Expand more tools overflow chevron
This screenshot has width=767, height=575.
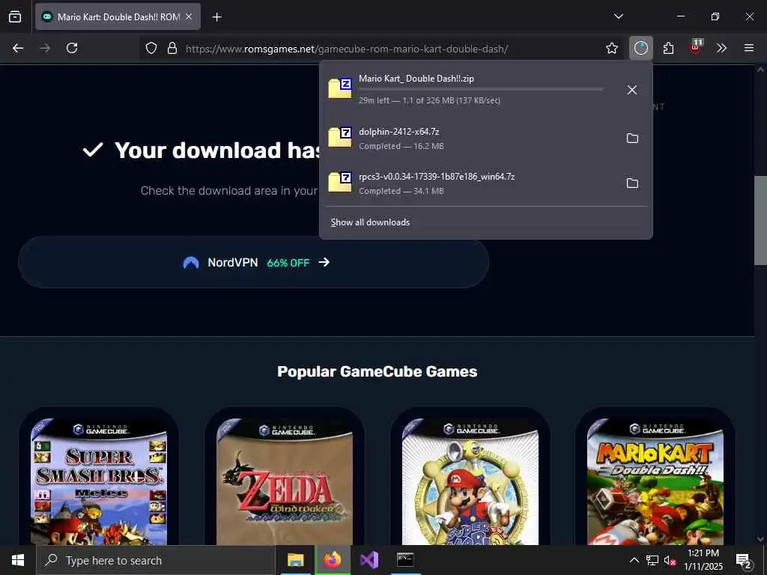click(721, 48)
